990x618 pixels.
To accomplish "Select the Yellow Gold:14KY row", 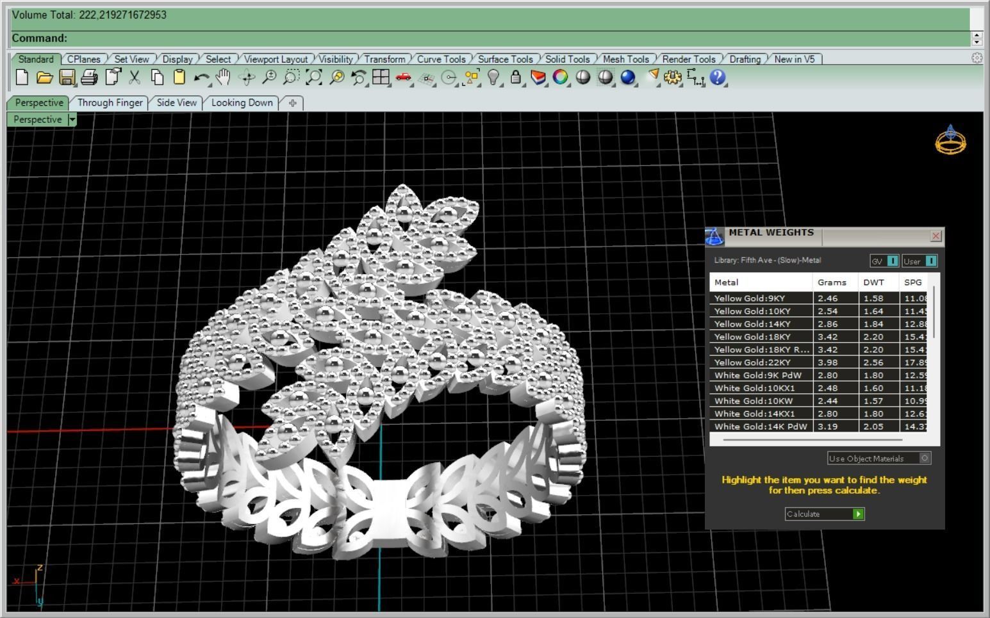I will click(x=818, y=324).
